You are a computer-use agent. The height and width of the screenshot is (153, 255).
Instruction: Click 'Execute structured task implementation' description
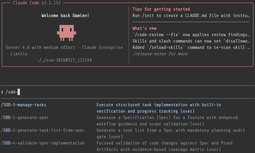tap(159, 108)
